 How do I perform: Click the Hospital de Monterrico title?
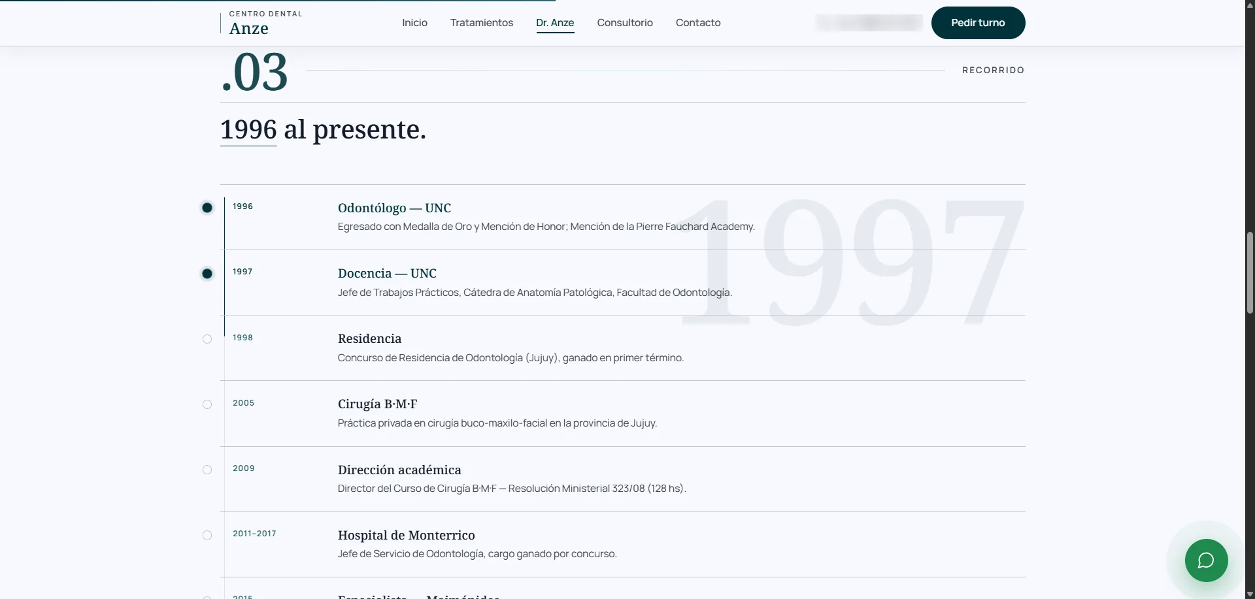(407, 535)
